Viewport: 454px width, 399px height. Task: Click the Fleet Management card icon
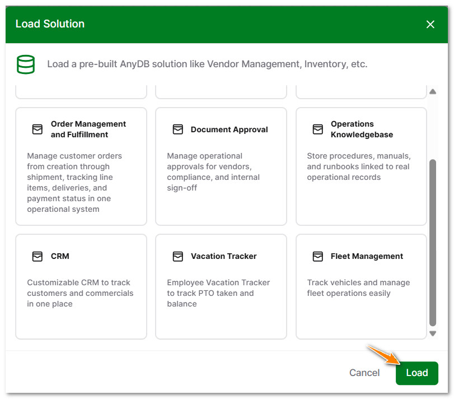317,256
